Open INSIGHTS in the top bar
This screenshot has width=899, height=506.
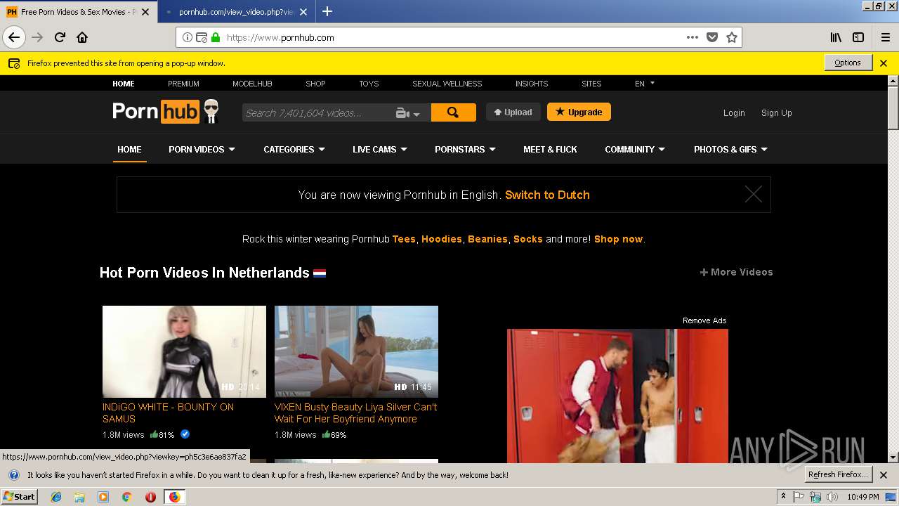pyautogui.click(x=532, y=84)
